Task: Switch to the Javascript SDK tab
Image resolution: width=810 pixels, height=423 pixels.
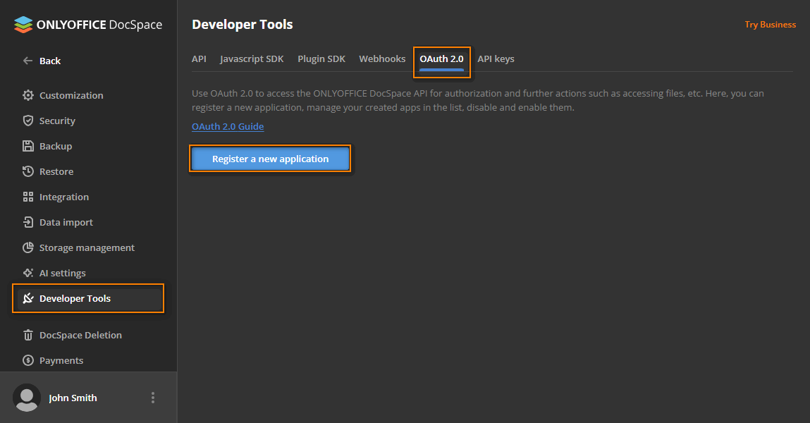Action: tap(252, 59)
